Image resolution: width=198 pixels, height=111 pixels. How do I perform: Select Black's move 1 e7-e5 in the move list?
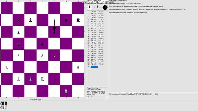pos(101,12)
